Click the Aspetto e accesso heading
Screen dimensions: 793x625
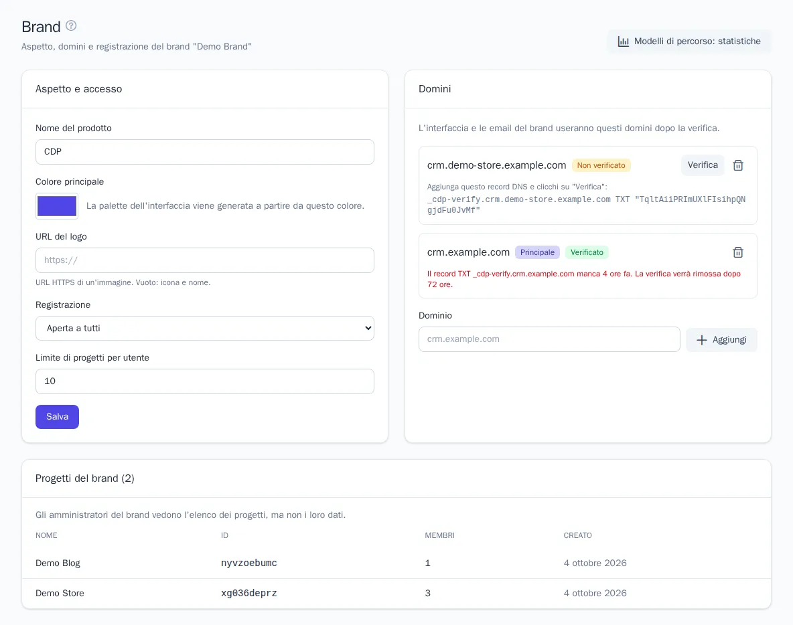point(78,89)
